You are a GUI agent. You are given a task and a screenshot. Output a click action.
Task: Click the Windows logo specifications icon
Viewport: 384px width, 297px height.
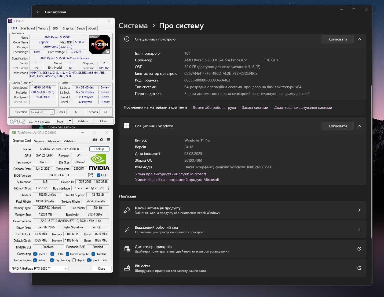[127, 126]
